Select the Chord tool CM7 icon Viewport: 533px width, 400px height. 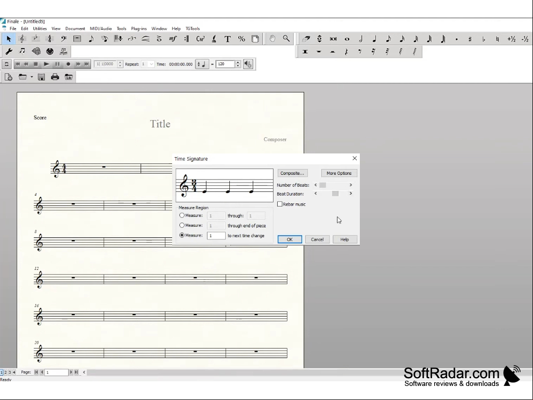pos(200,39)
